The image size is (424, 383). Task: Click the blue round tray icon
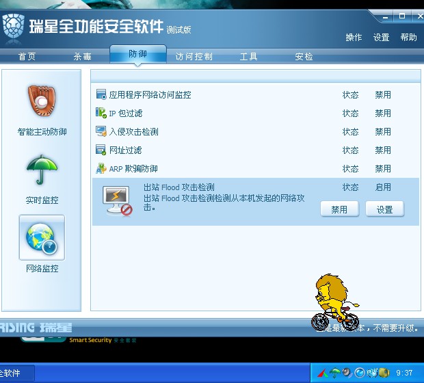[x=359, y=373]
